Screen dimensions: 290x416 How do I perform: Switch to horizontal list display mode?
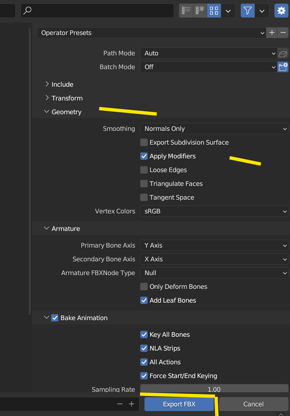click(200, 11)
